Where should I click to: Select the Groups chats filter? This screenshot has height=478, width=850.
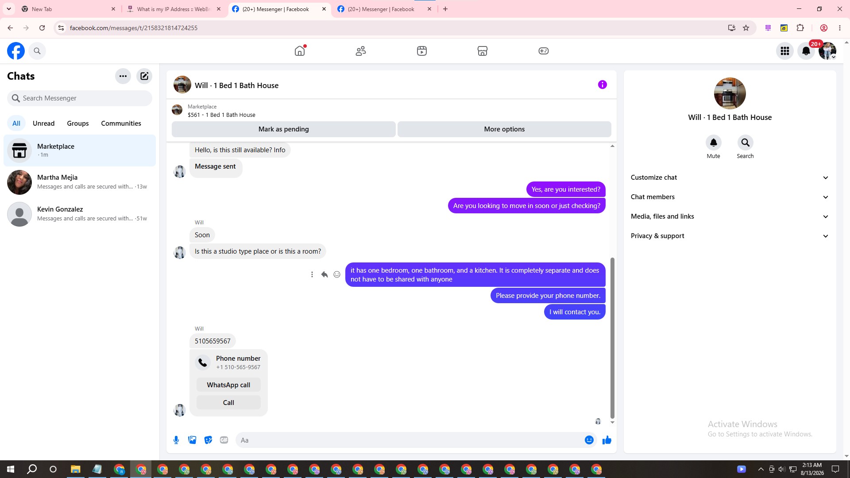pyautogui.click(x=78, y=123)
